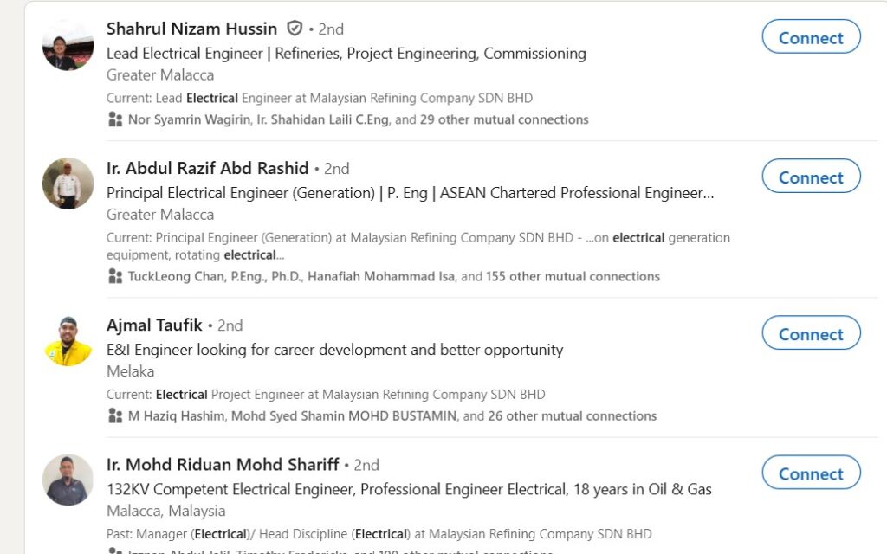Connect with Ir. Mohd Riduan Mohd Shariff
Screen dimensions: 887x554
click(811, 473)
